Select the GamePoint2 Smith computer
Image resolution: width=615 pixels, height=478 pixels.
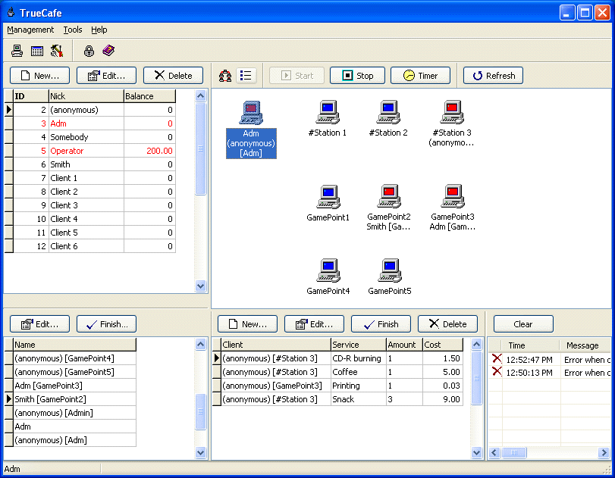pos(389,208)
